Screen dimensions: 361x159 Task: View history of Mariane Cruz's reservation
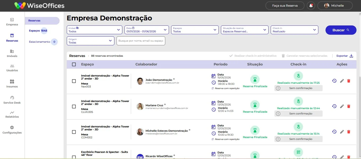[x=334, y=106]
